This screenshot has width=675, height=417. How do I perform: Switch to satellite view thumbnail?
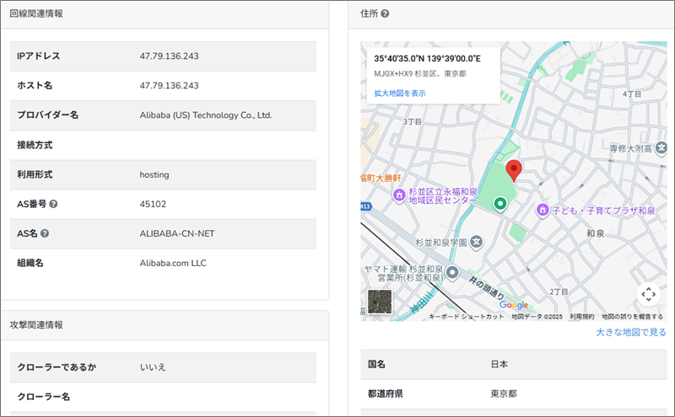[380, 302]
